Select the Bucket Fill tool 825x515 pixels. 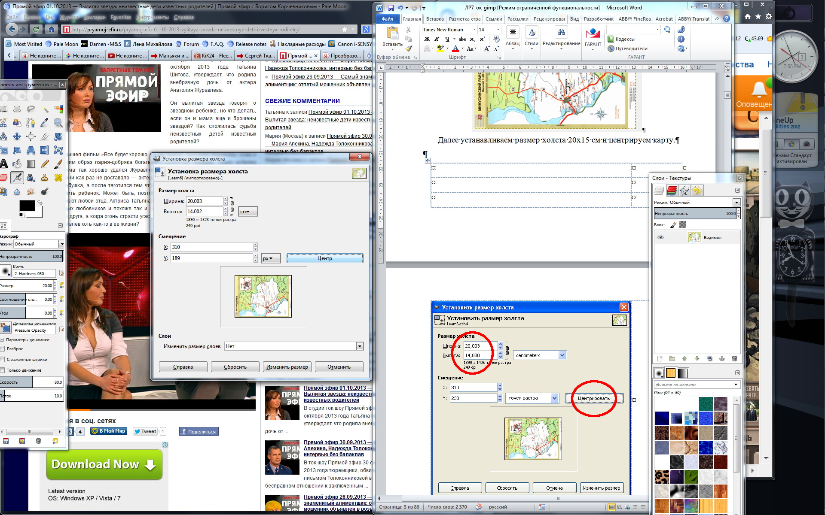click(17, 164)
